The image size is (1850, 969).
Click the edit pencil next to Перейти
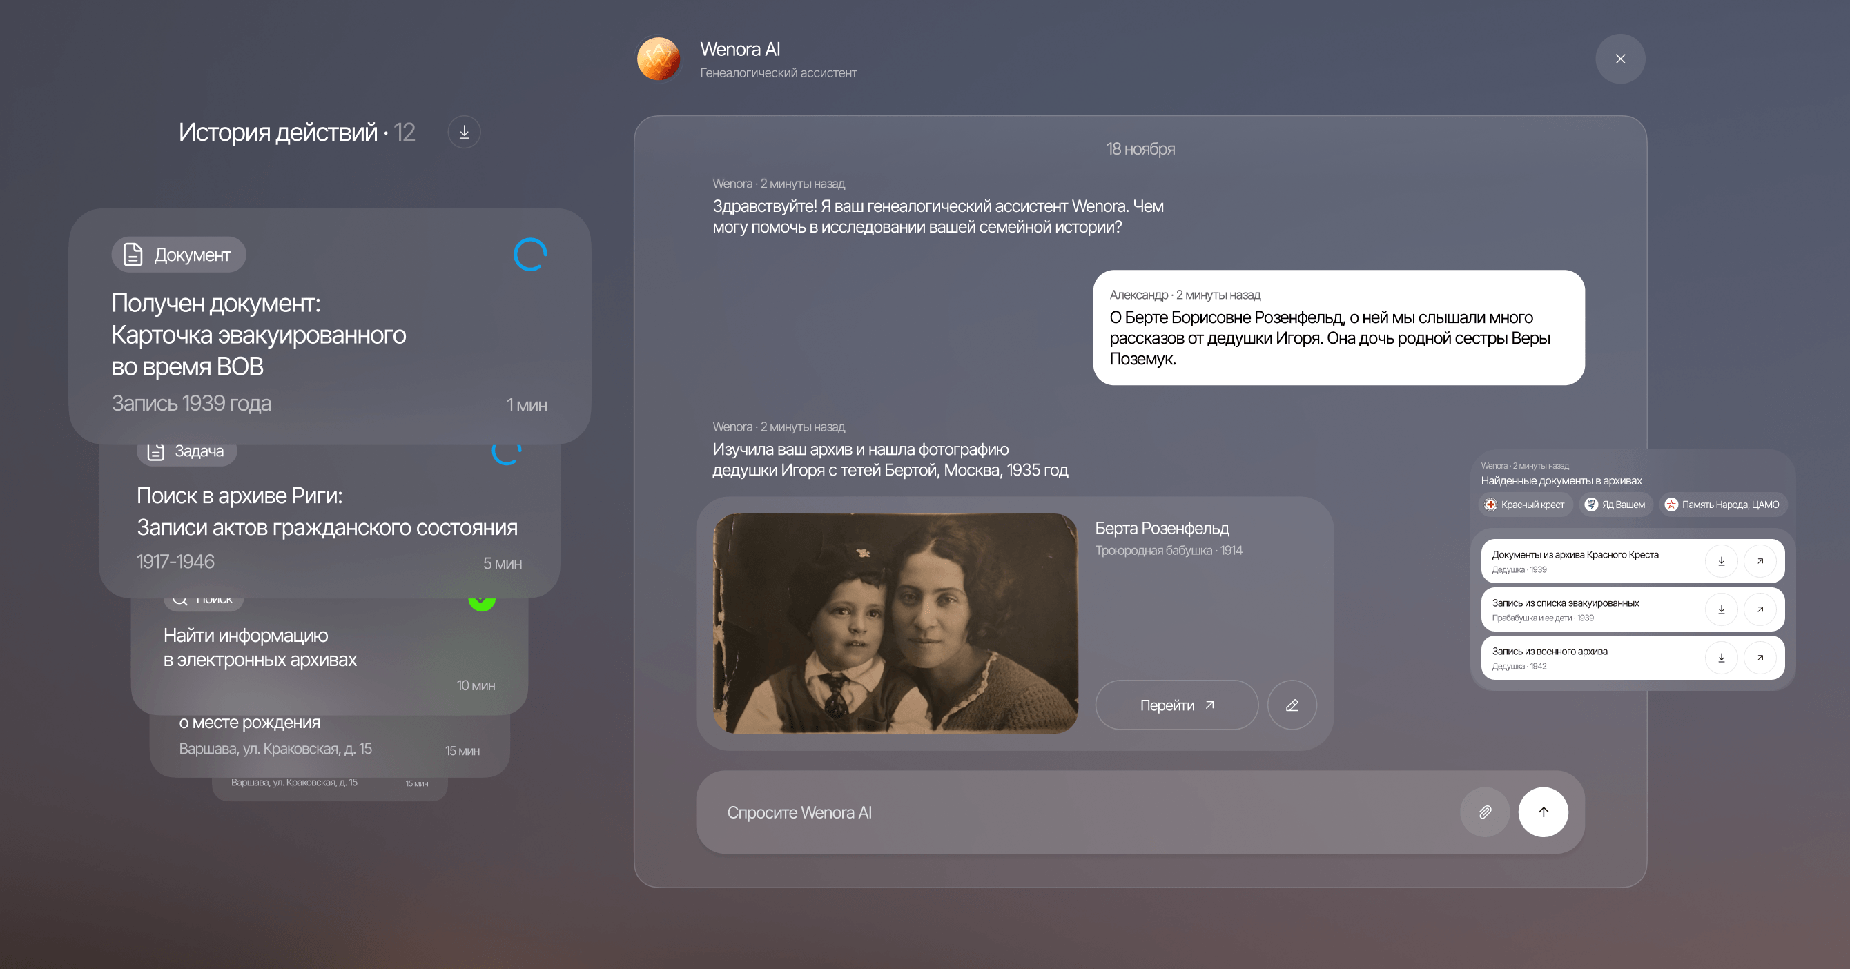coord(1292,705)
